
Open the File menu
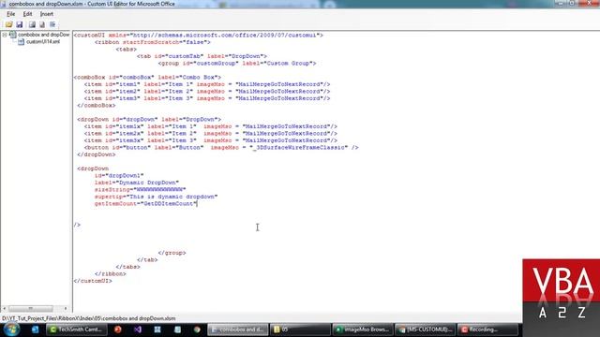click(10, 14)
